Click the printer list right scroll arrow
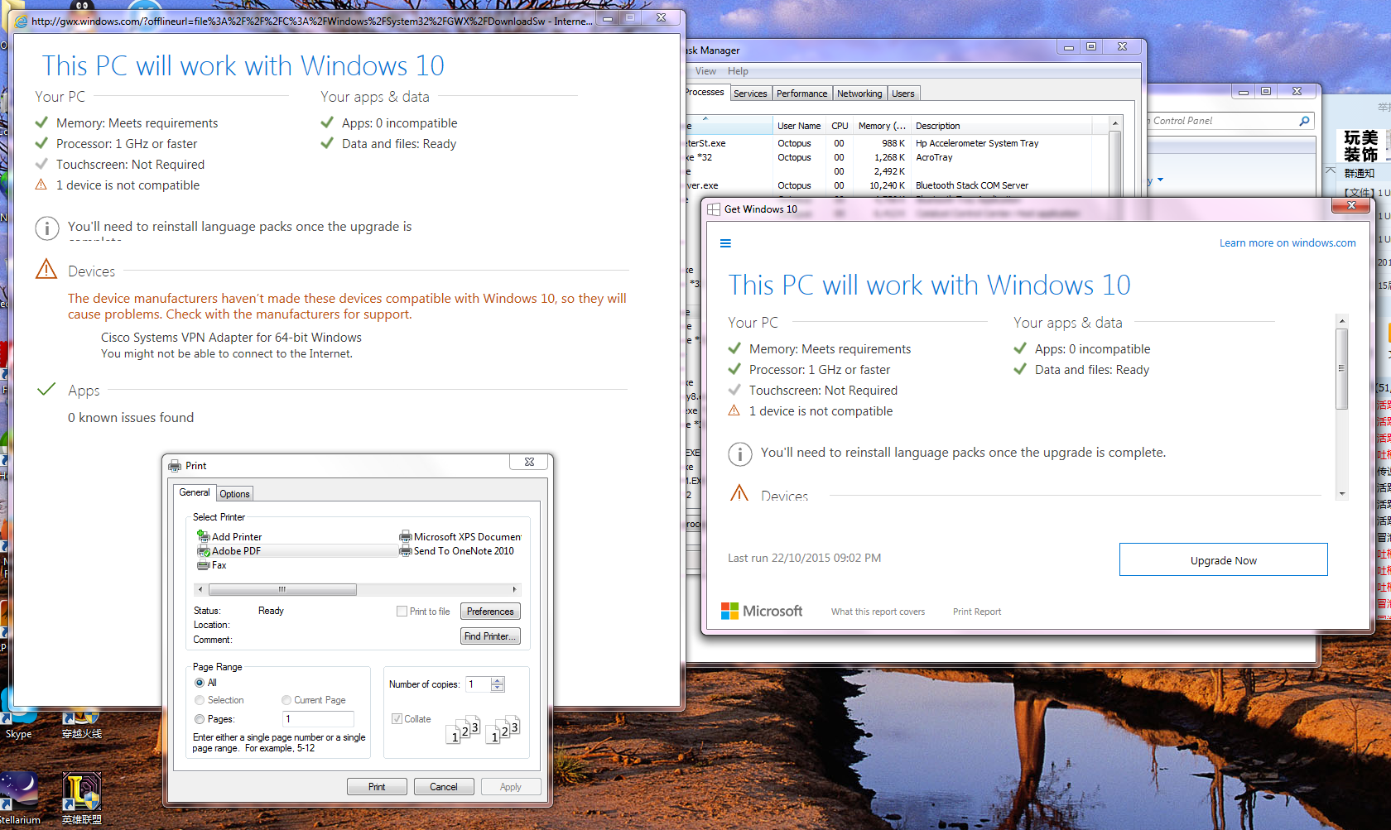Image resolution: width=1391 pixels, height=830 pixels. click(515, 590)
